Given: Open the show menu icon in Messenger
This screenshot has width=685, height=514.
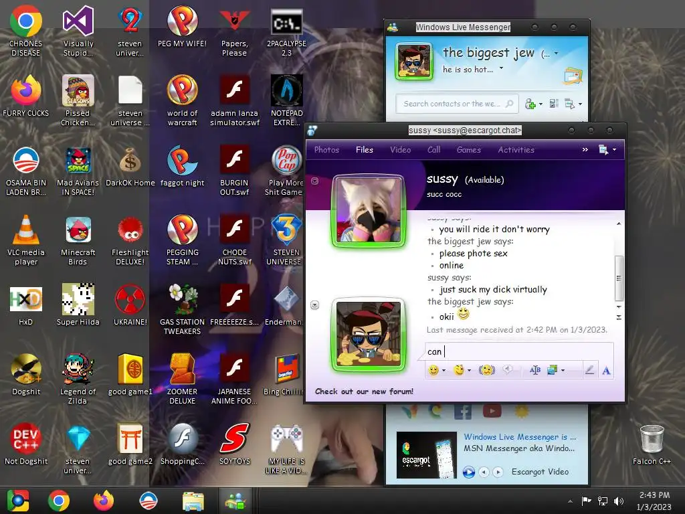Looking at the screenshot, I should 570,104.
